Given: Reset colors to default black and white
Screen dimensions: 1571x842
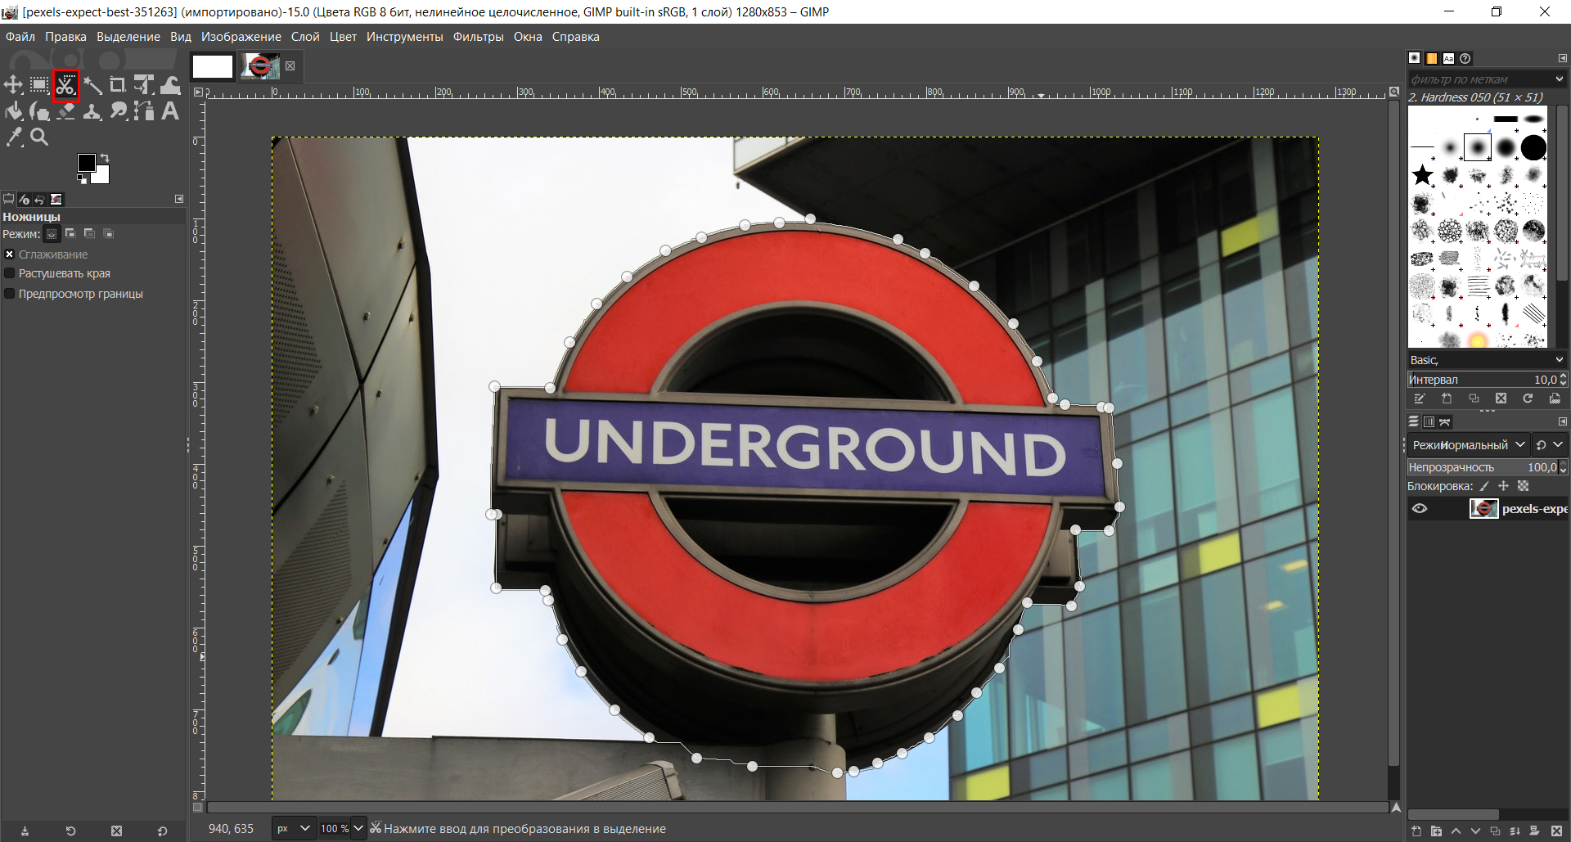Looking at the screenshot, I should pos(81,179).
